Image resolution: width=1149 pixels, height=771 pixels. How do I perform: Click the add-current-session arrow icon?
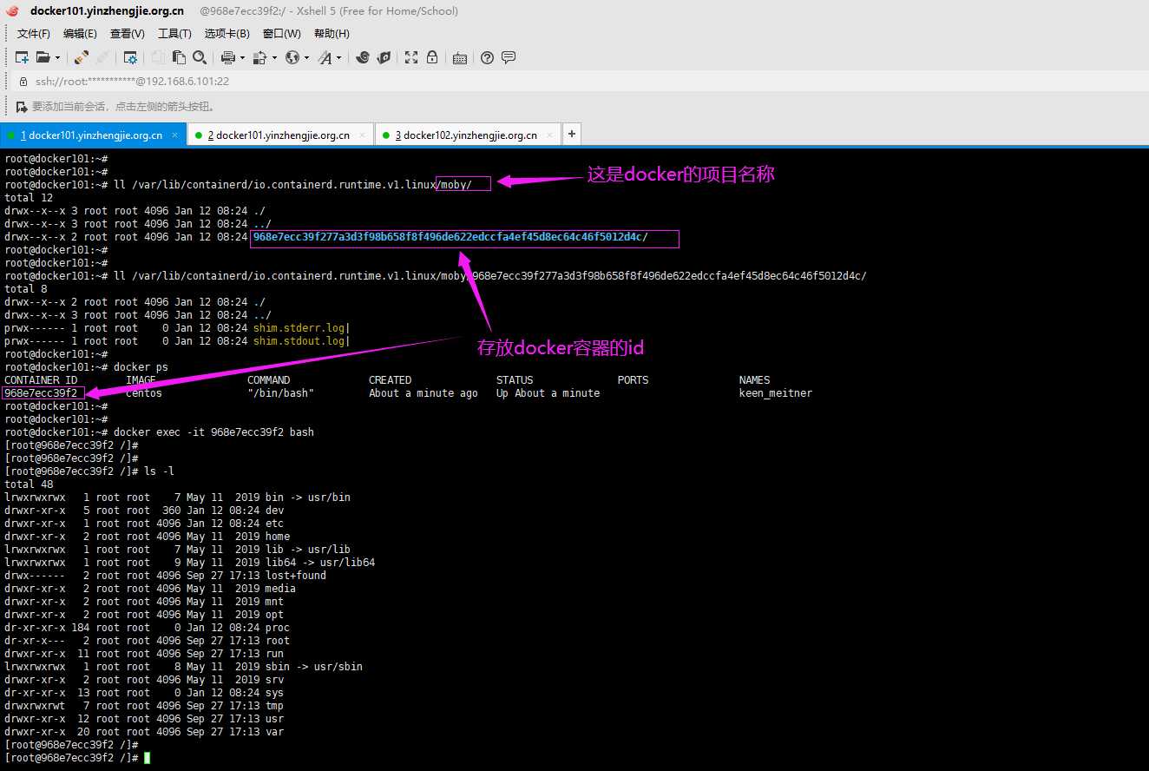tap(22, 107)
